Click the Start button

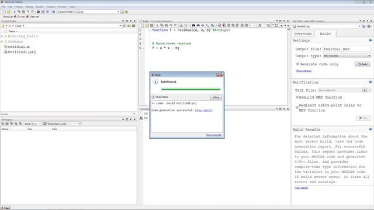tap(5, 208)
